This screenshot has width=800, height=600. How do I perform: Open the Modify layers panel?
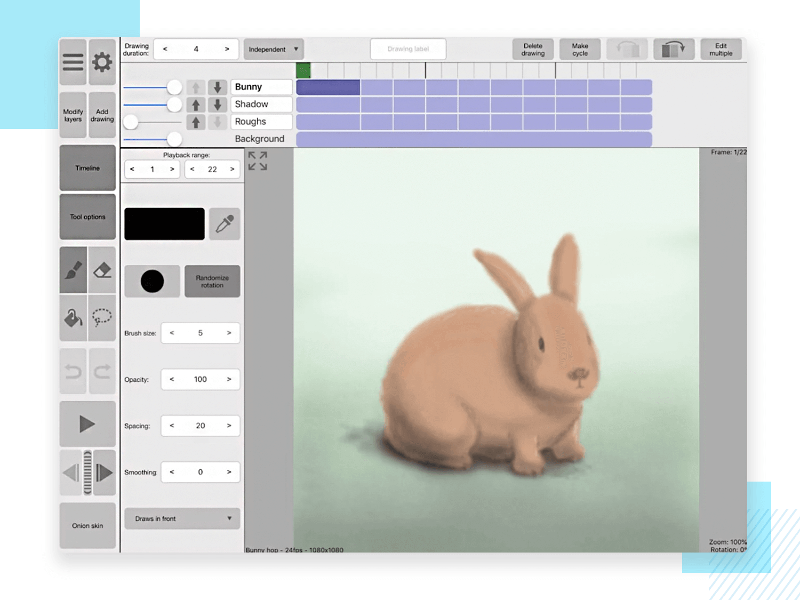point(73,115)
